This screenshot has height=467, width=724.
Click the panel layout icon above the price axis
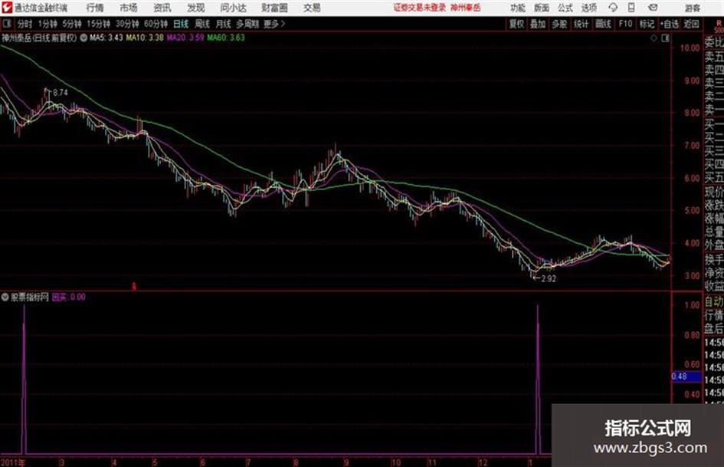coord(665,38)
